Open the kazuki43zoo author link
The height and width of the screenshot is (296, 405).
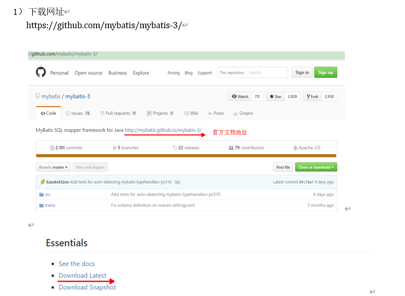[57, 182]
